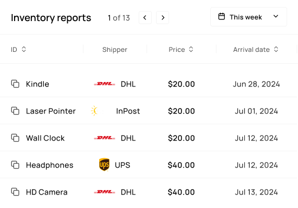Sort the table by Price column
The height and width of the screenshot is (208, 298).
coord(181,50)
